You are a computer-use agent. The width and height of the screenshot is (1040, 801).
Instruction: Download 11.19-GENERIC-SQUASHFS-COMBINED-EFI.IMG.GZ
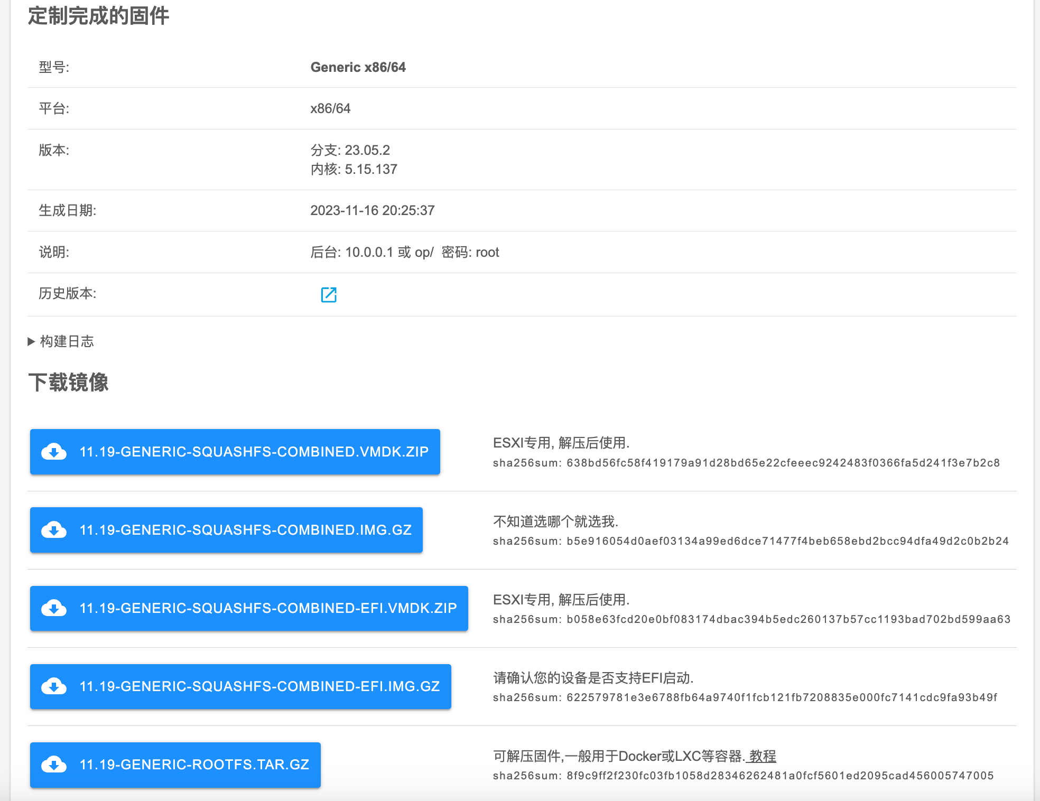click(259, 686)
